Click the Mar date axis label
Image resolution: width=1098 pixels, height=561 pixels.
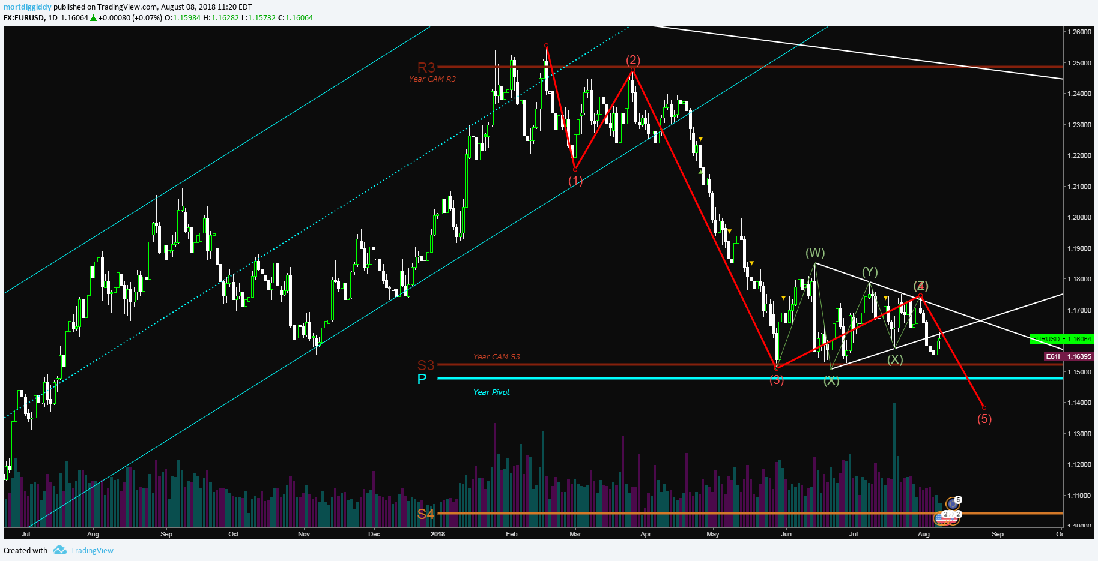575,534
